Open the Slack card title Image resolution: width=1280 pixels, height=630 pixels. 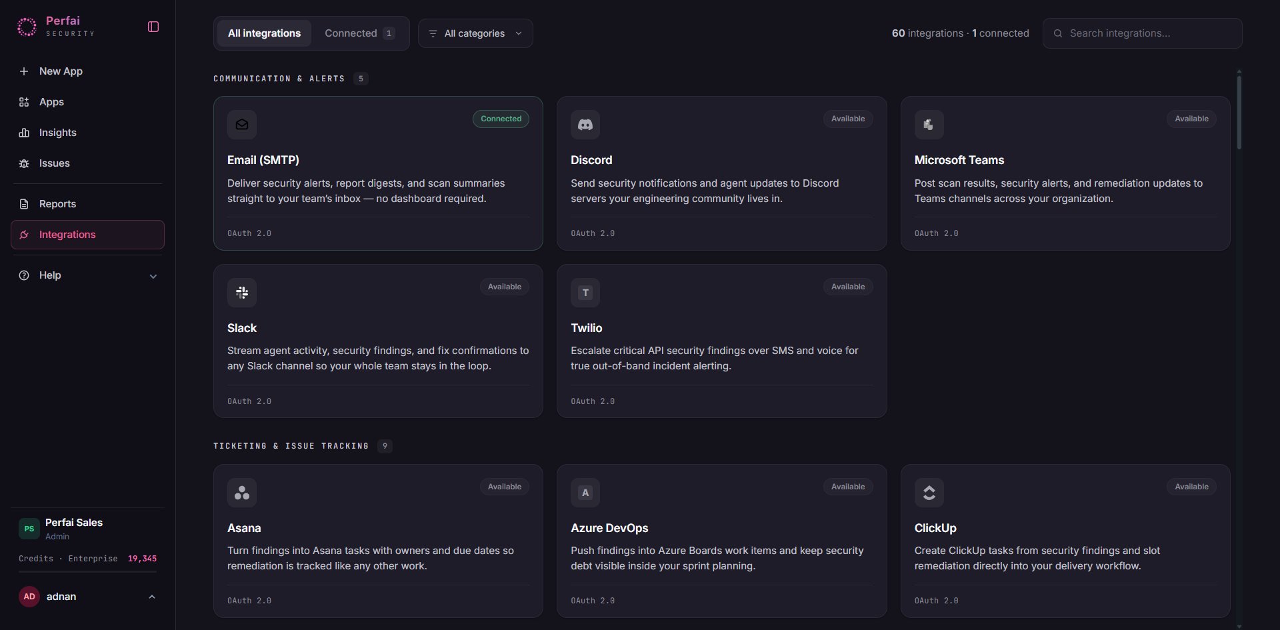click(x=242, y=328)
